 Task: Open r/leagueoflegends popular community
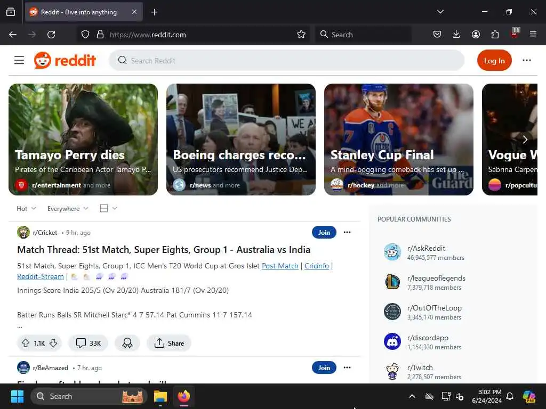point(436,278)
